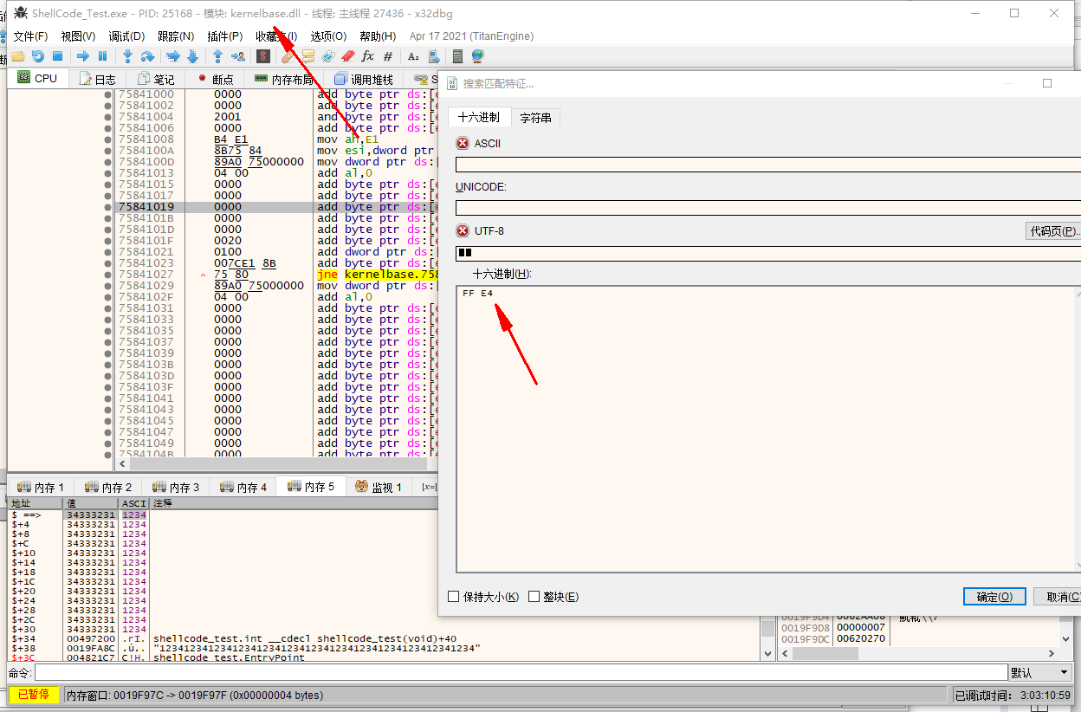Click the 已暂停 status indicator
Image resolution: width=1081 pixels, height=712 pixels.
34,695
